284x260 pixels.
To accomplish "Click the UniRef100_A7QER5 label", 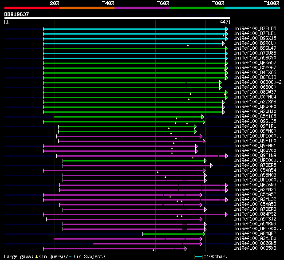I will (255, 165).
